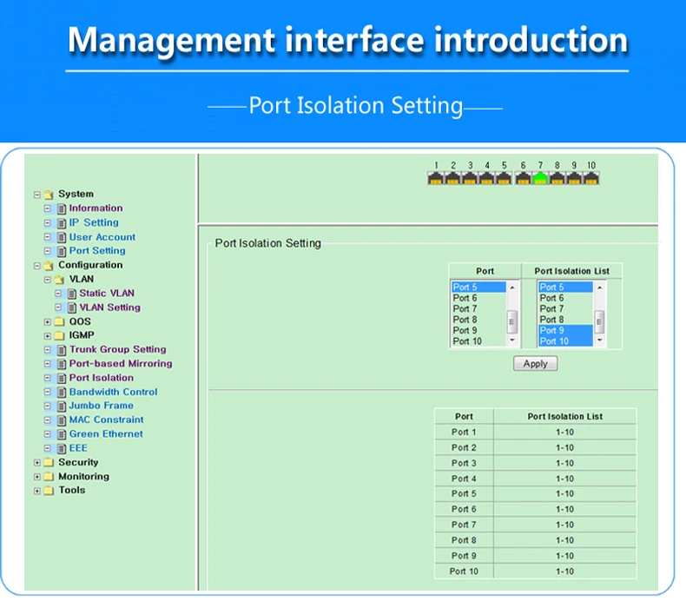Expand the Security tree node
Viewport: 686px width, 608px height.
37,463
